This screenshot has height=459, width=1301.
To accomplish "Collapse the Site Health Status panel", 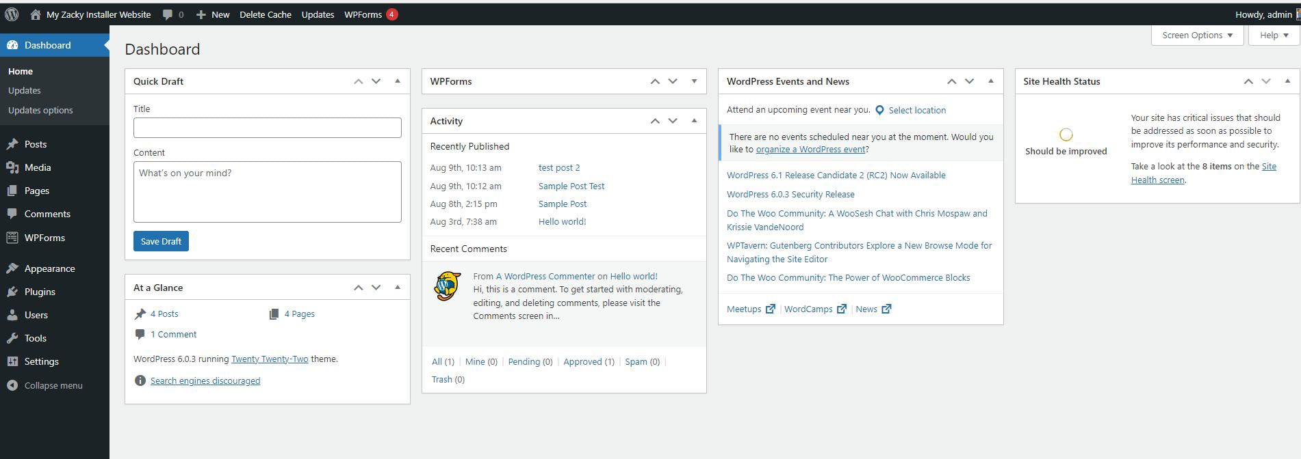I will coord(1287,81).
